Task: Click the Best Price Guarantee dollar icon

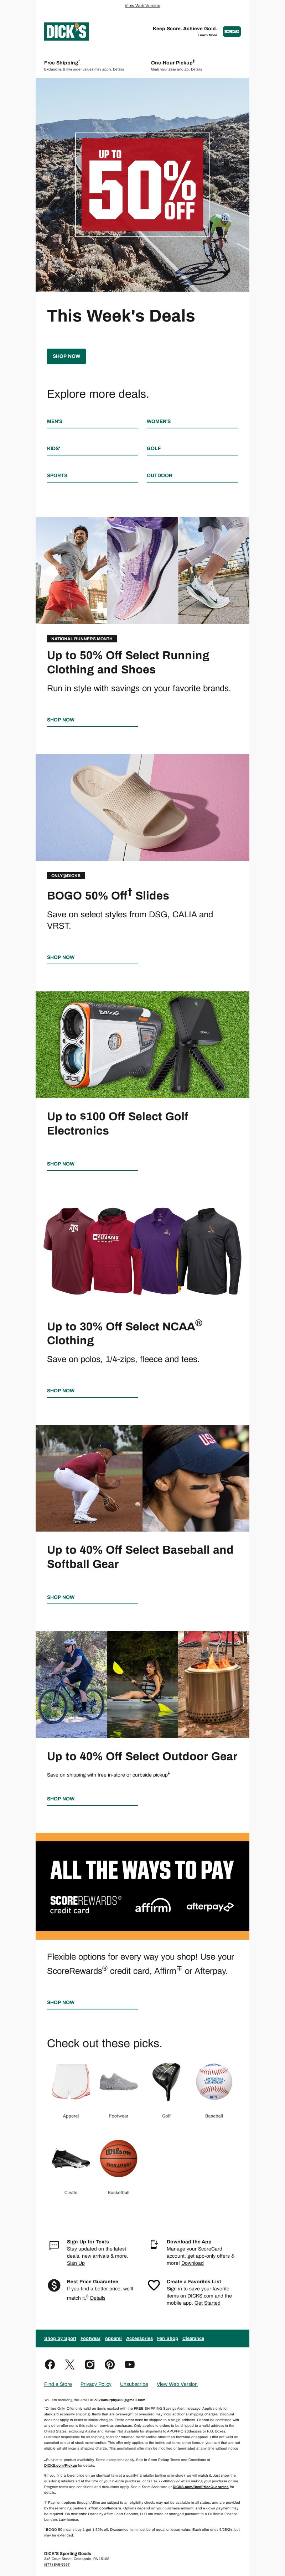Action: pos(54,2285)
